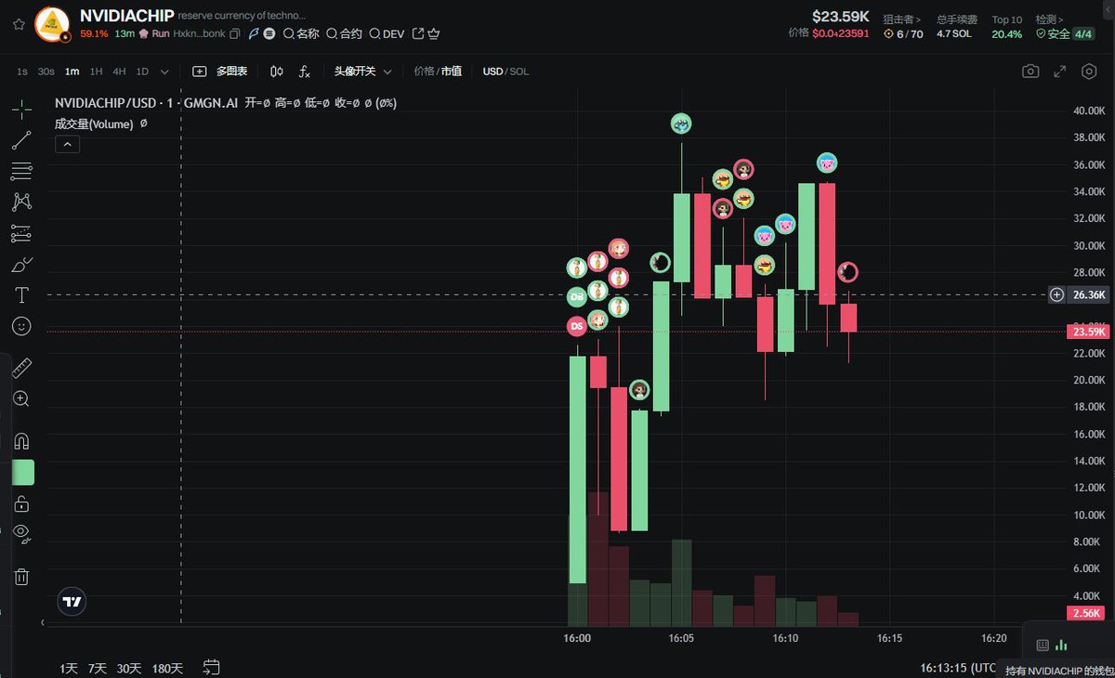Expand the timeframe dropdown chevron
The height and width of the screenshot is (678, 1115).
(x=164, y=72)
